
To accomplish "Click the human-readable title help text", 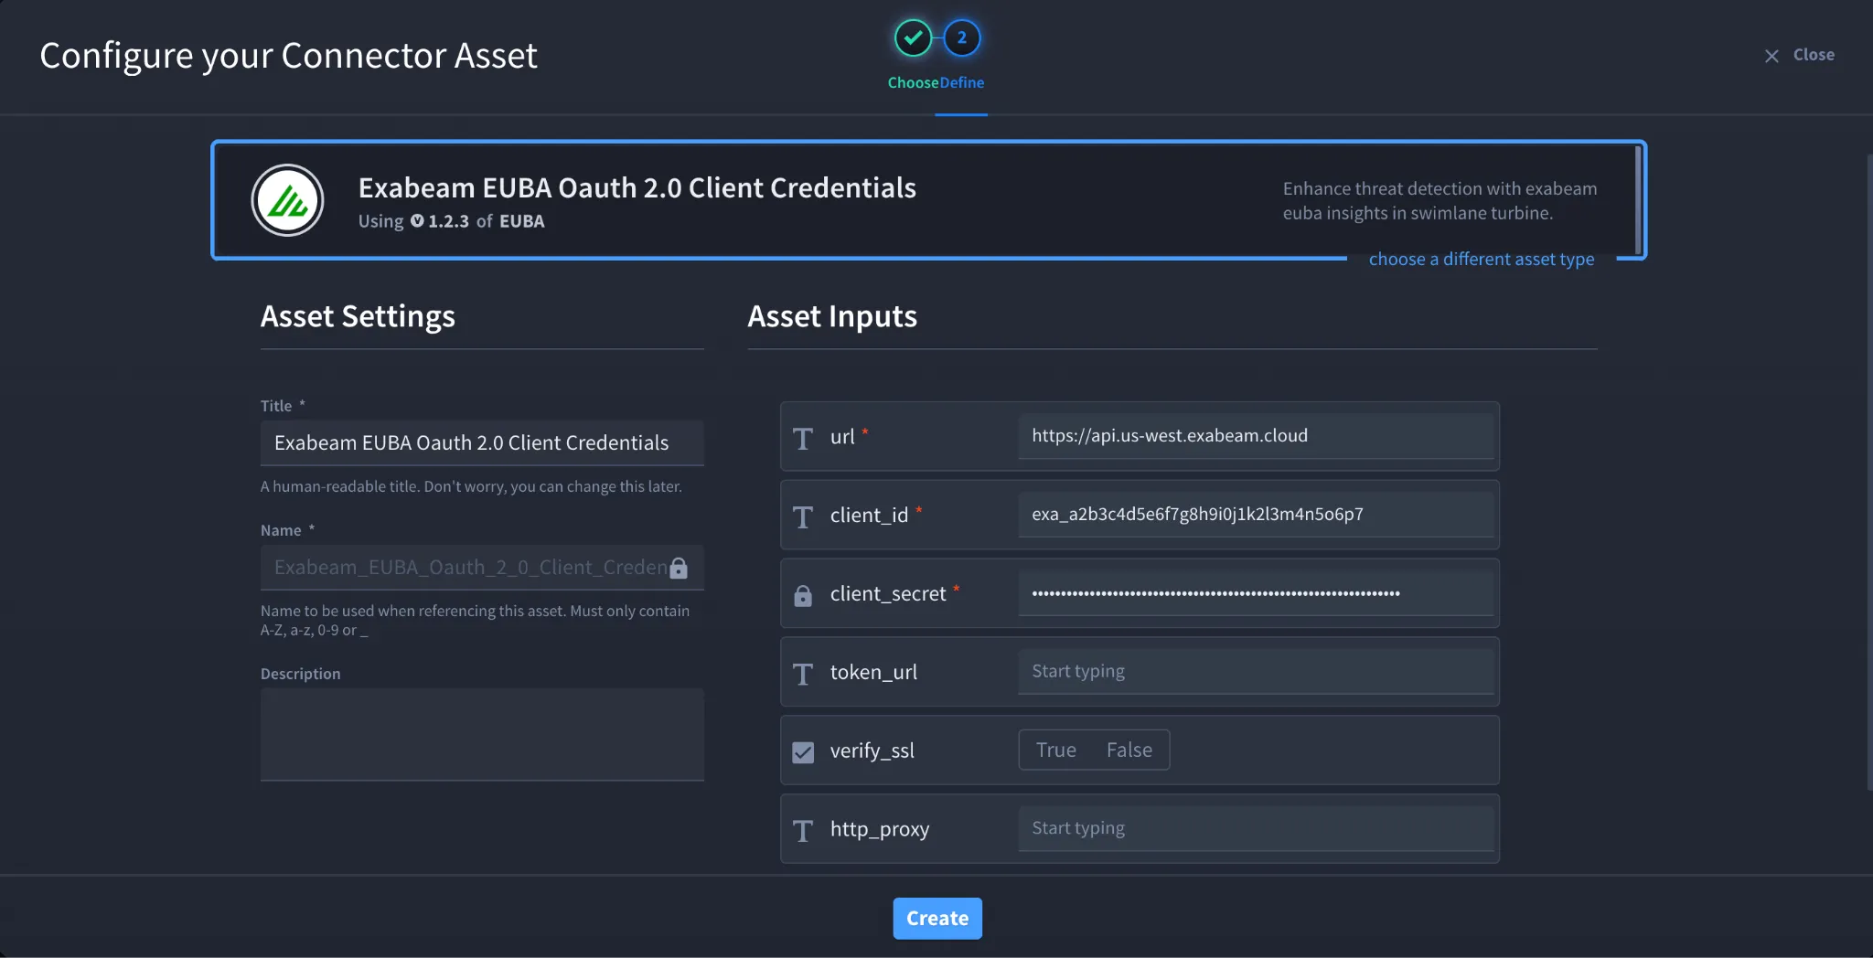I will coord(471,486).
